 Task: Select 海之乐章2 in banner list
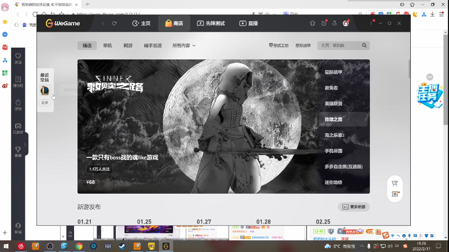pyautogui.click(x=335, y=135)
